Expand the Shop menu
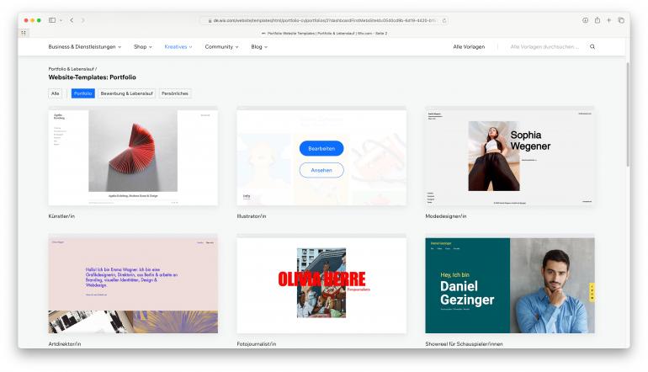This screenshot has width=648, height=372. click(x=142, y=46)
